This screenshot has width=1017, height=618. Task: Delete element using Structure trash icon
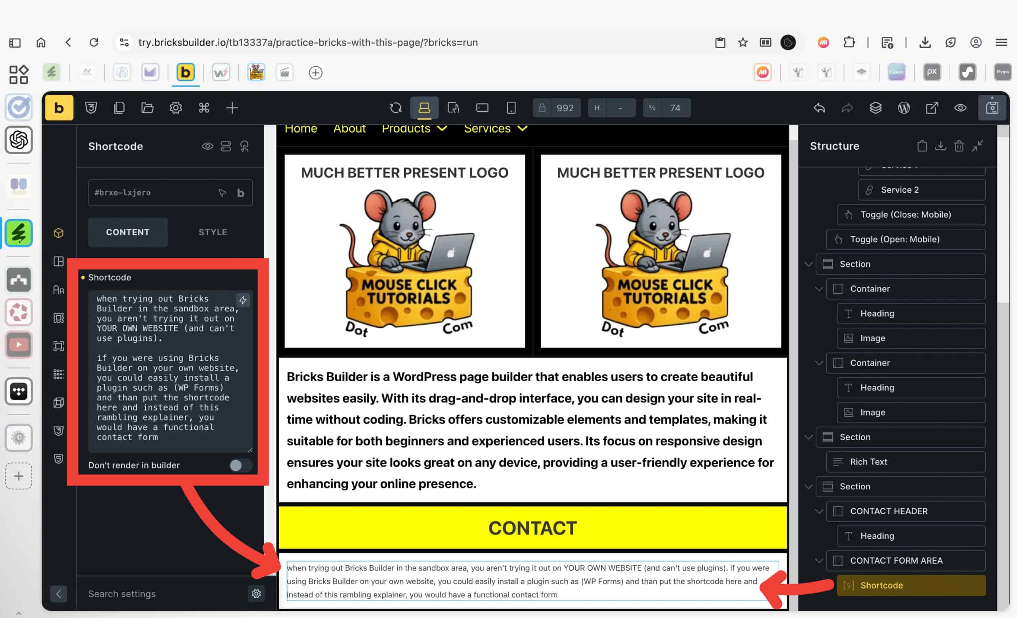(958, 146)
